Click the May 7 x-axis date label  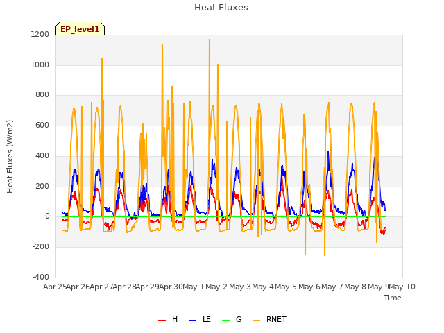pos(332,287)
